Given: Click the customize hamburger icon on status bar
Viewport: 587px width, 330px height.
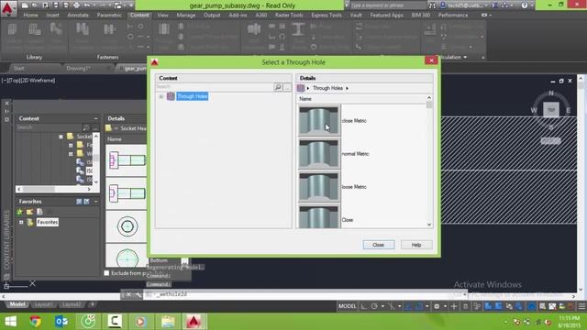Looking at the screenshot, I should (581, 306).
